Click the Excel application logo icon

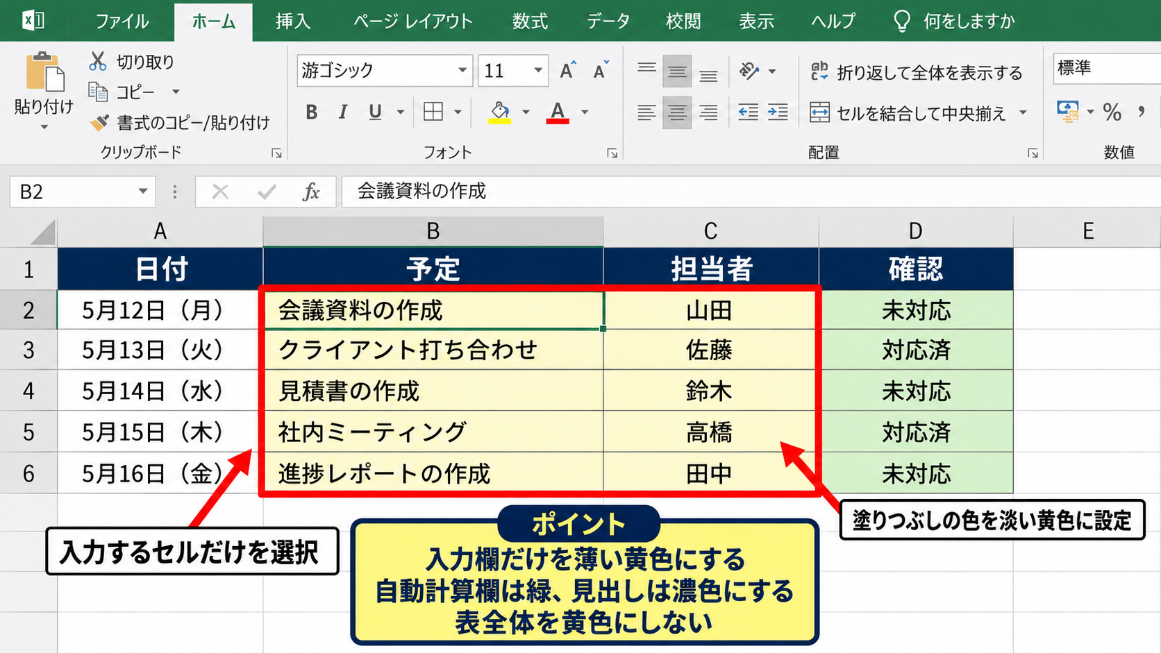coord(33,21)
